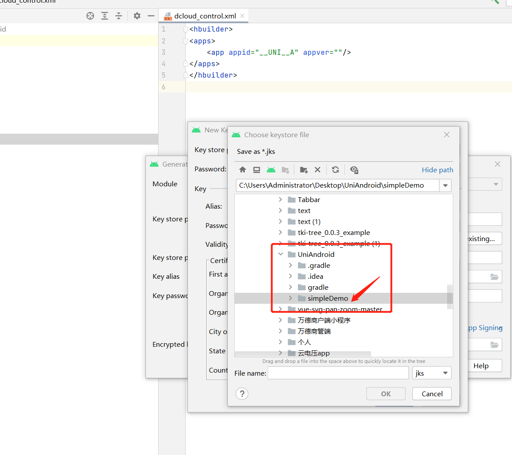Click line 3 app appid code

(x=279, y=52)
